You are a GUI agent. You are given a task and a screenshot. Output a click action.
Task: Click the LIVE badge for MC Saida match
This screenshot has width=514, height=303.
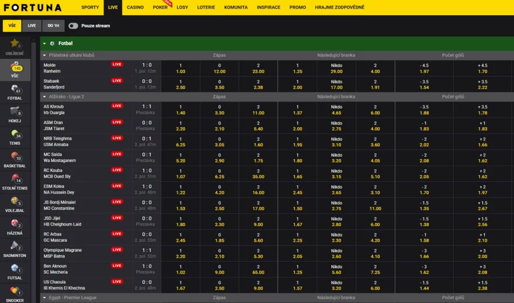coord(117,154)
